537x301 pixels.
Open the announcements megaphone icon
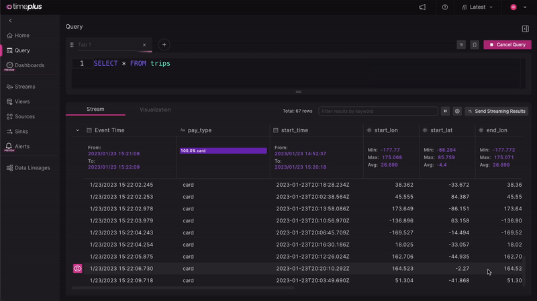point(422,7)
